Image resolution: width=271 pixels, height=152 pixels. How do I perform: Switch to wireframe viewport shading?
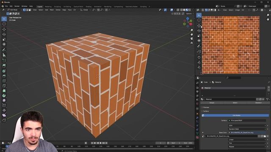pyautogui.click(x=182, y=10)
